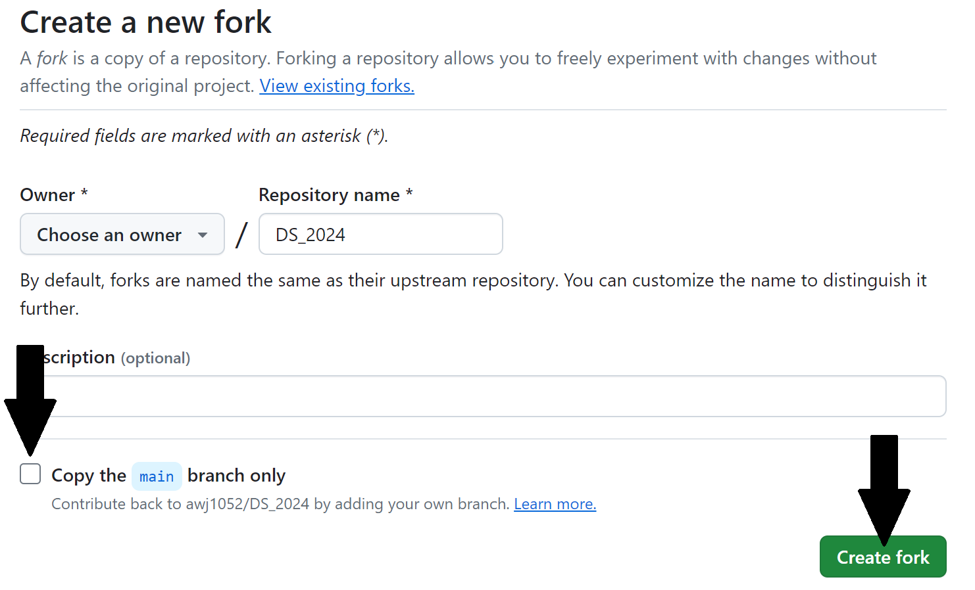Follow the Learn more link
Image resolution: width=975 pixels, height=590 pixels.
555,504
